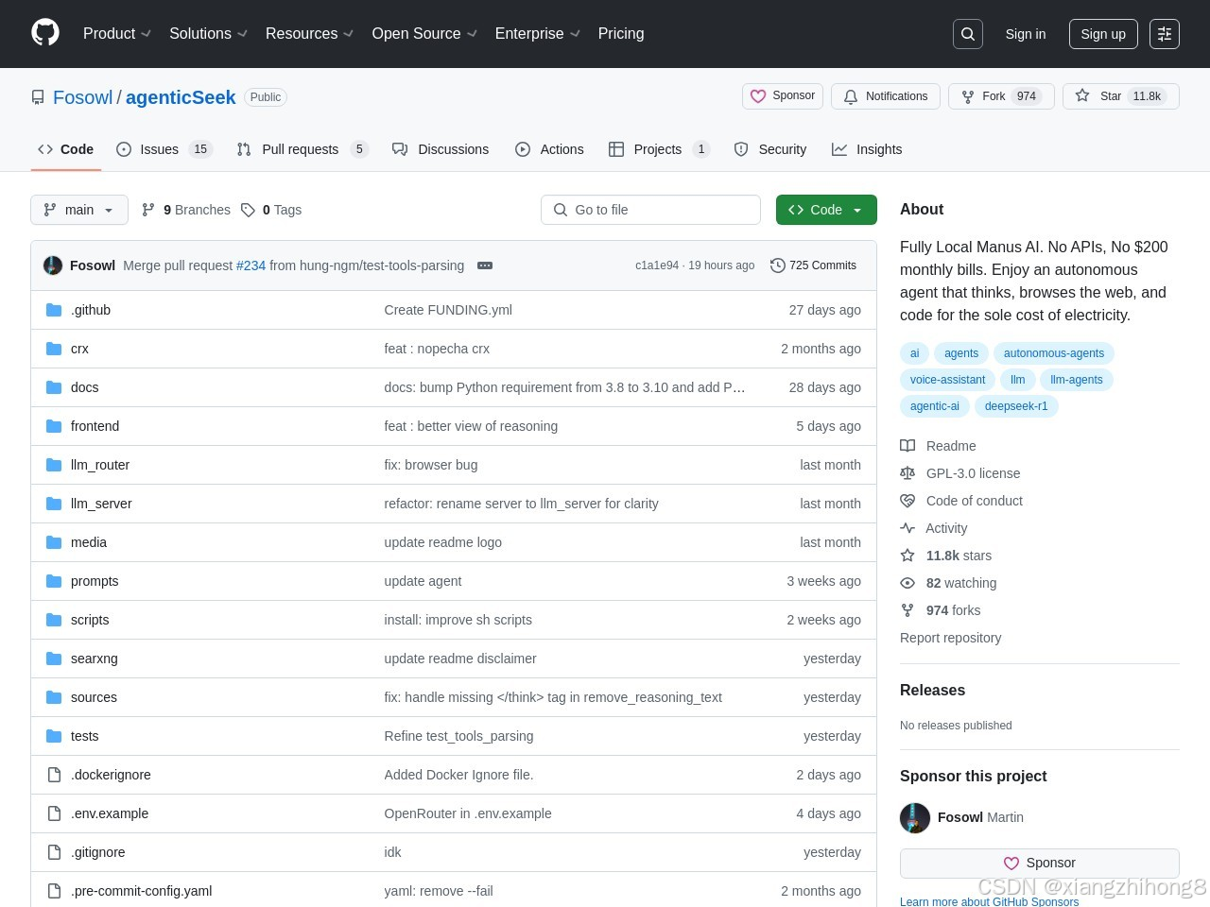The image size is (1210, 907).
Task: Click the Go to file search field
Action: tap(650, 210)
